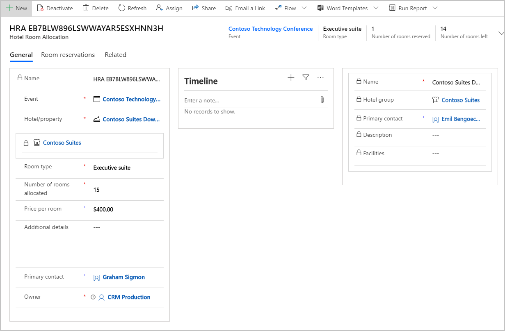The width and height of the screenshot is (505, 331).
Task: Click the contact icon beside Emil Bengoec
Action: point(436,120)
